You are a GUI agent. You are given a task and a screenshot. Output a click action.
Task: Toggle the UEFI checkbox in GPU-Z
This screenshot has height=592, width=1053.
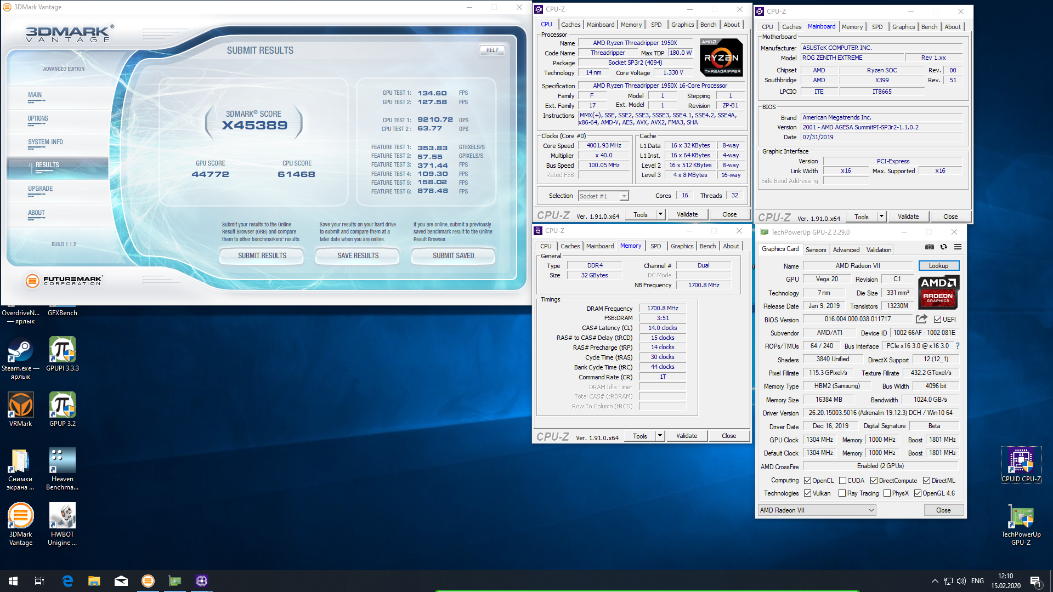(937, 320)
